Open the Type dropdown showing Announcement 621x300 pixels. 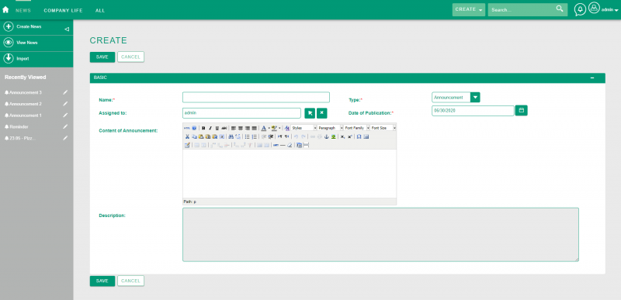(x=456, y=97)
